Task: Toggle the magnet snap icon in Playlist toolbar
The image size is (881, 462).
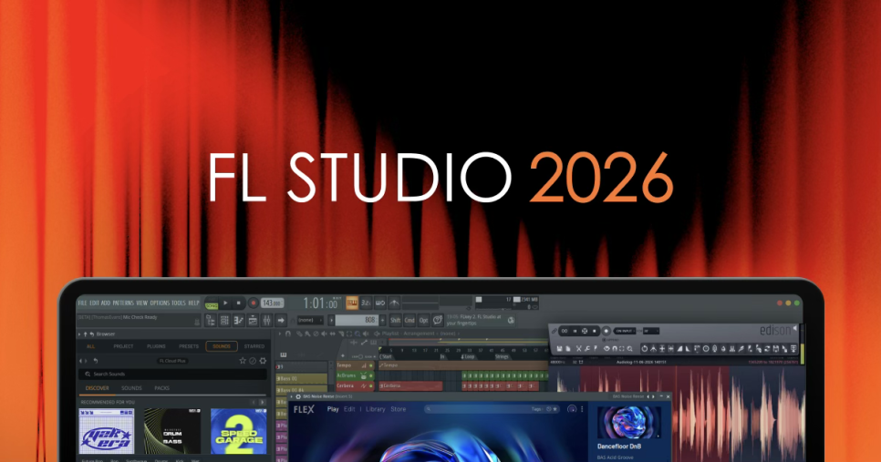Action: pyautogui.click(x=287, y=334)
